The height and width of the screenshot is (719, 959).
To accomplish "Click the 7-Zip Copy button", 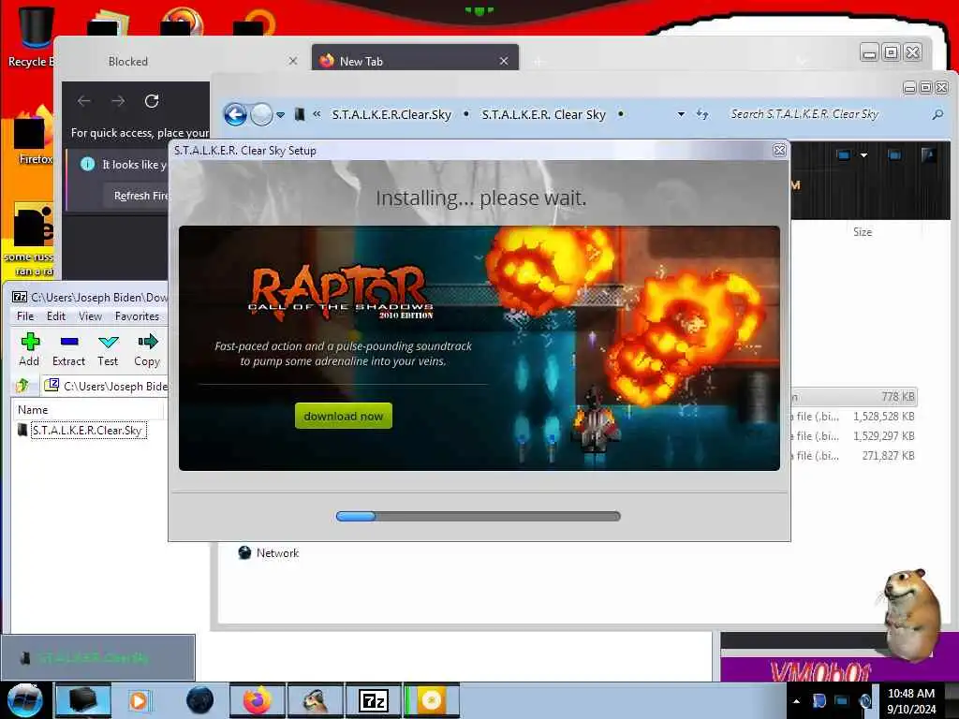I will click(147, 350).
